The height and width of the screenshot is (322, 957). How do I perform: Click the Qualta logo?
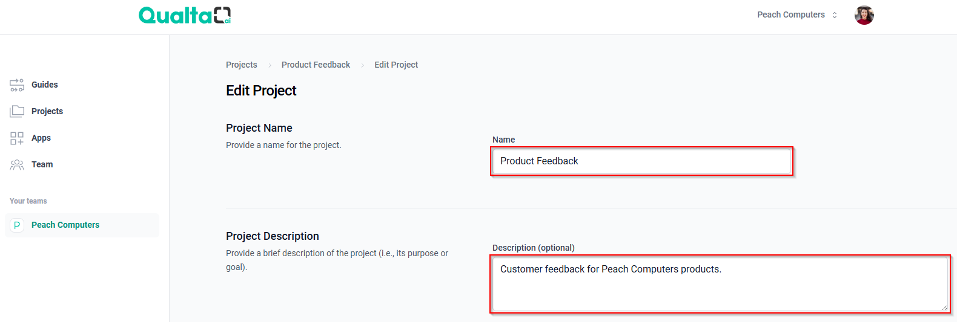pos(185,15)
